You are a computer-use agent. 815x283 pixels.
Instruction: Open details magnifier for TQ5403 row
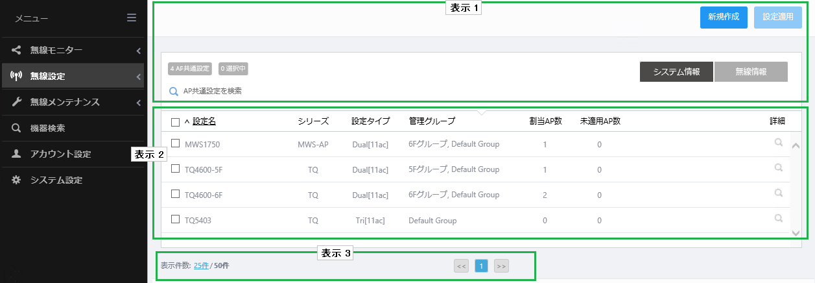coord(779,219)
